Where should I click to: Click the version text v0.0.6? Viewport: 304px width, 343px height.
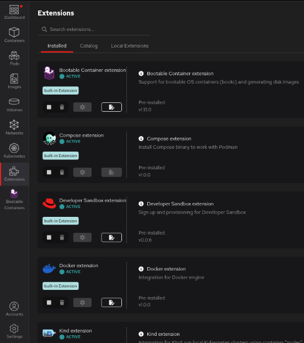(x=145, y=240)
